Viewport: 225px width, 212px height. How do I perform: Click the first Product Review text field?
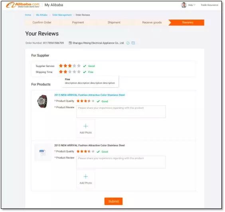click(x=121, y=112)
